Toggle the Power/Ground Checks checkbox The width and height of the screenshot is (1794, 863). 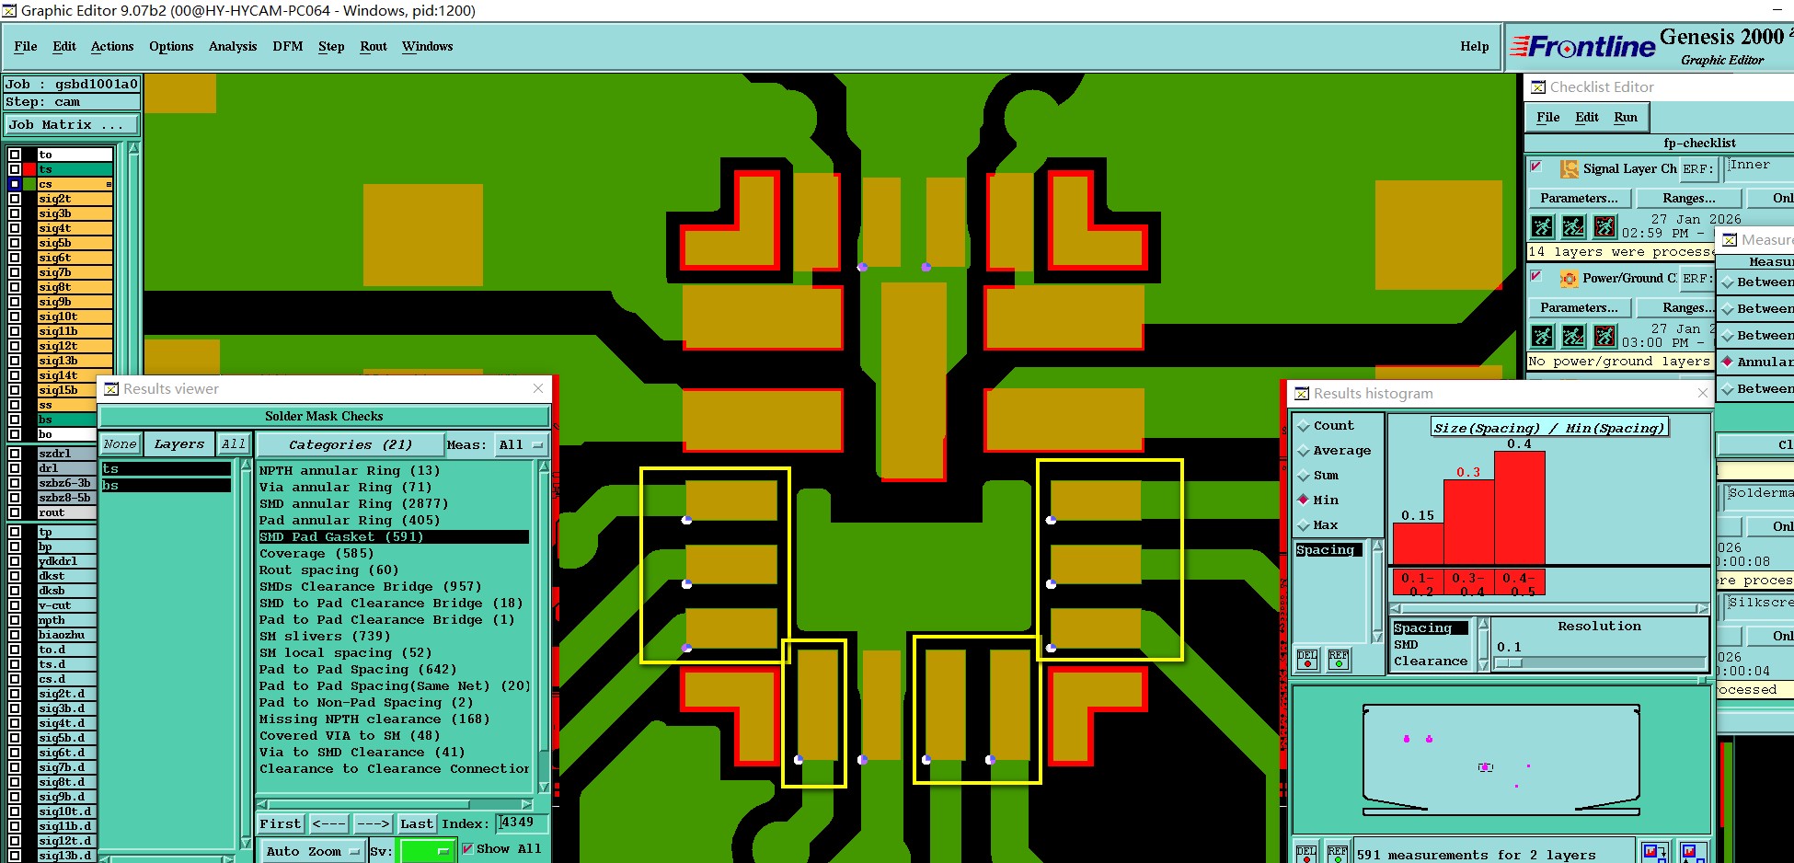pyautogui.click(x=1535, y=275)
